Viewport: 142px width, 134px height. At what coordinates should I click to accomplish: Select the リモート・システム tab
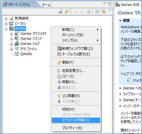tap(19, 5)
